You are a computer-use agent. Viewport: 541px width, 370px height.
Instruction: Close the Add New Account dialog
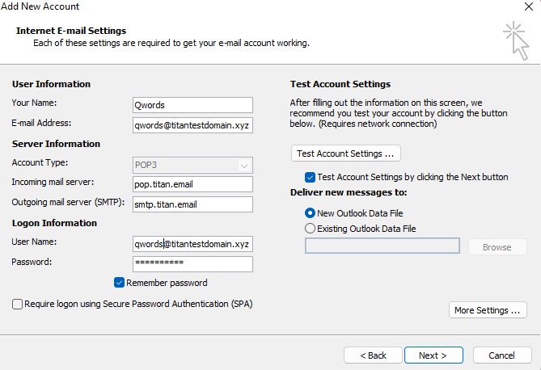[x=529, y=6]
